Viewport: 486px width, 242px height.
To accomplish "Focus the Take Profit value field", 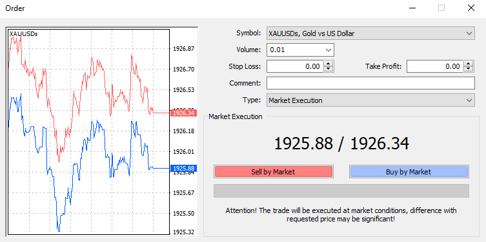I will pos(435,66).
